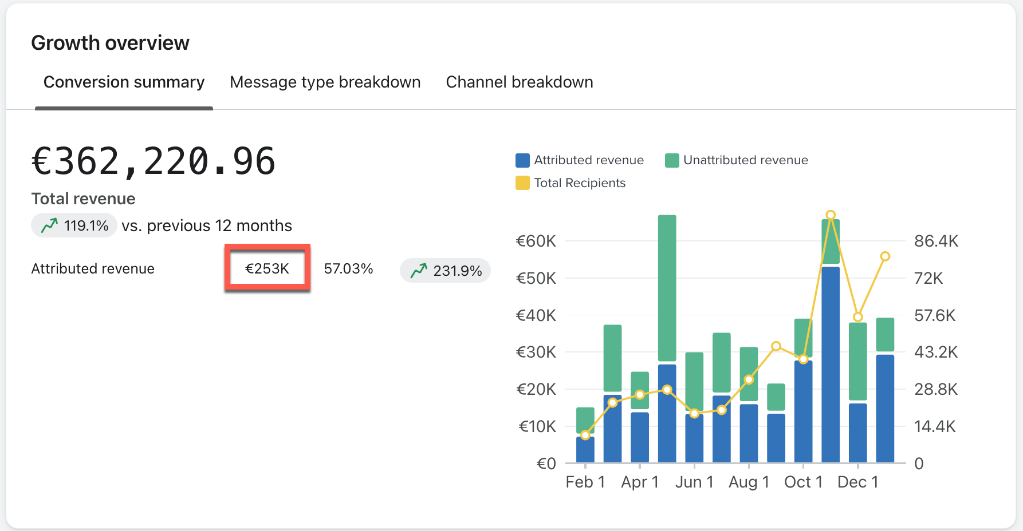Click the highest yellow Total Recipients data point

click(831, 215)
